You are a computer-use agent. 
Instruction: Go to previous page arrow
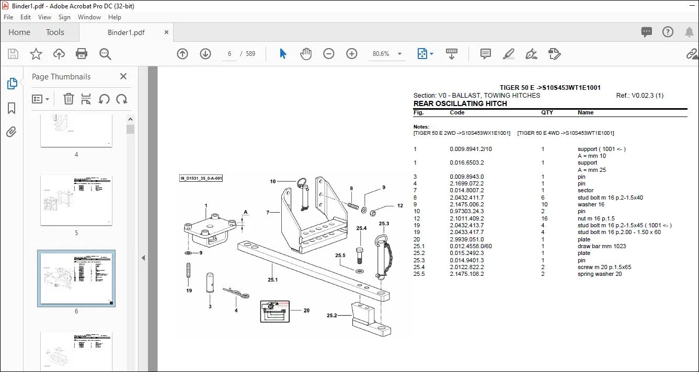pyautogui.click(x=182, y=54)
